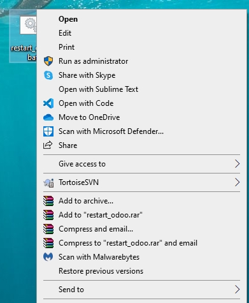Screen dimensions: 249x303
Task: Expand the Send to submenu arrow
Action: pyautogui.click(x=238, y=290)
